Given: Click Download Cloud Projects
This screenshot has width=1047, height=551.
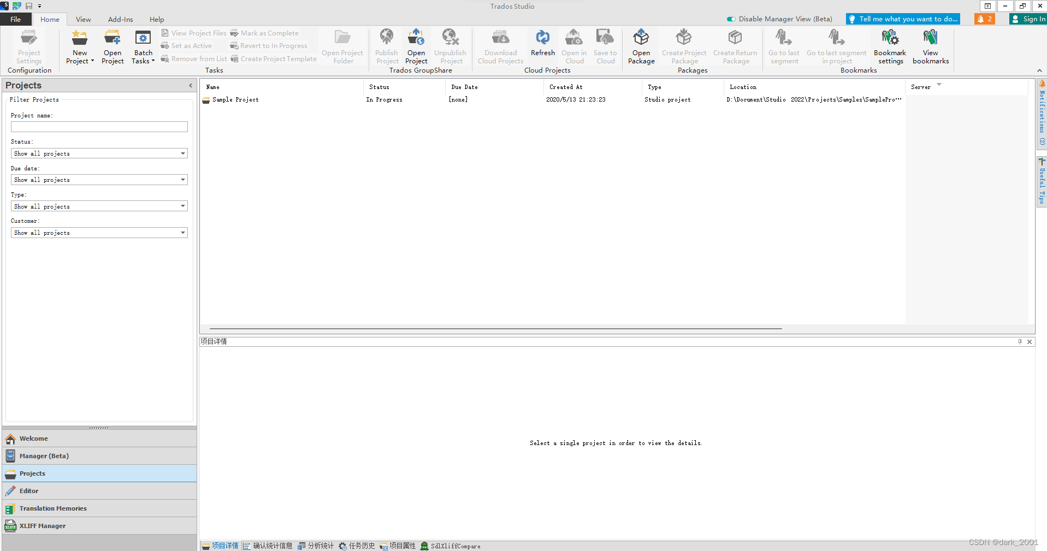Looking at the screenshot, I should (x=500, y=47).
